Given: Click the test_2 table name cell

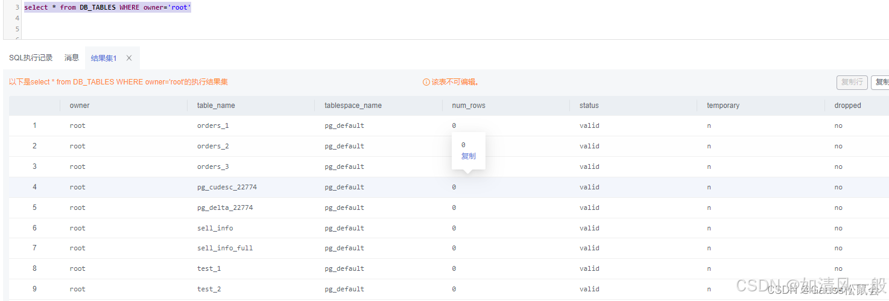Looking at the screenshot, I should 209,290.
